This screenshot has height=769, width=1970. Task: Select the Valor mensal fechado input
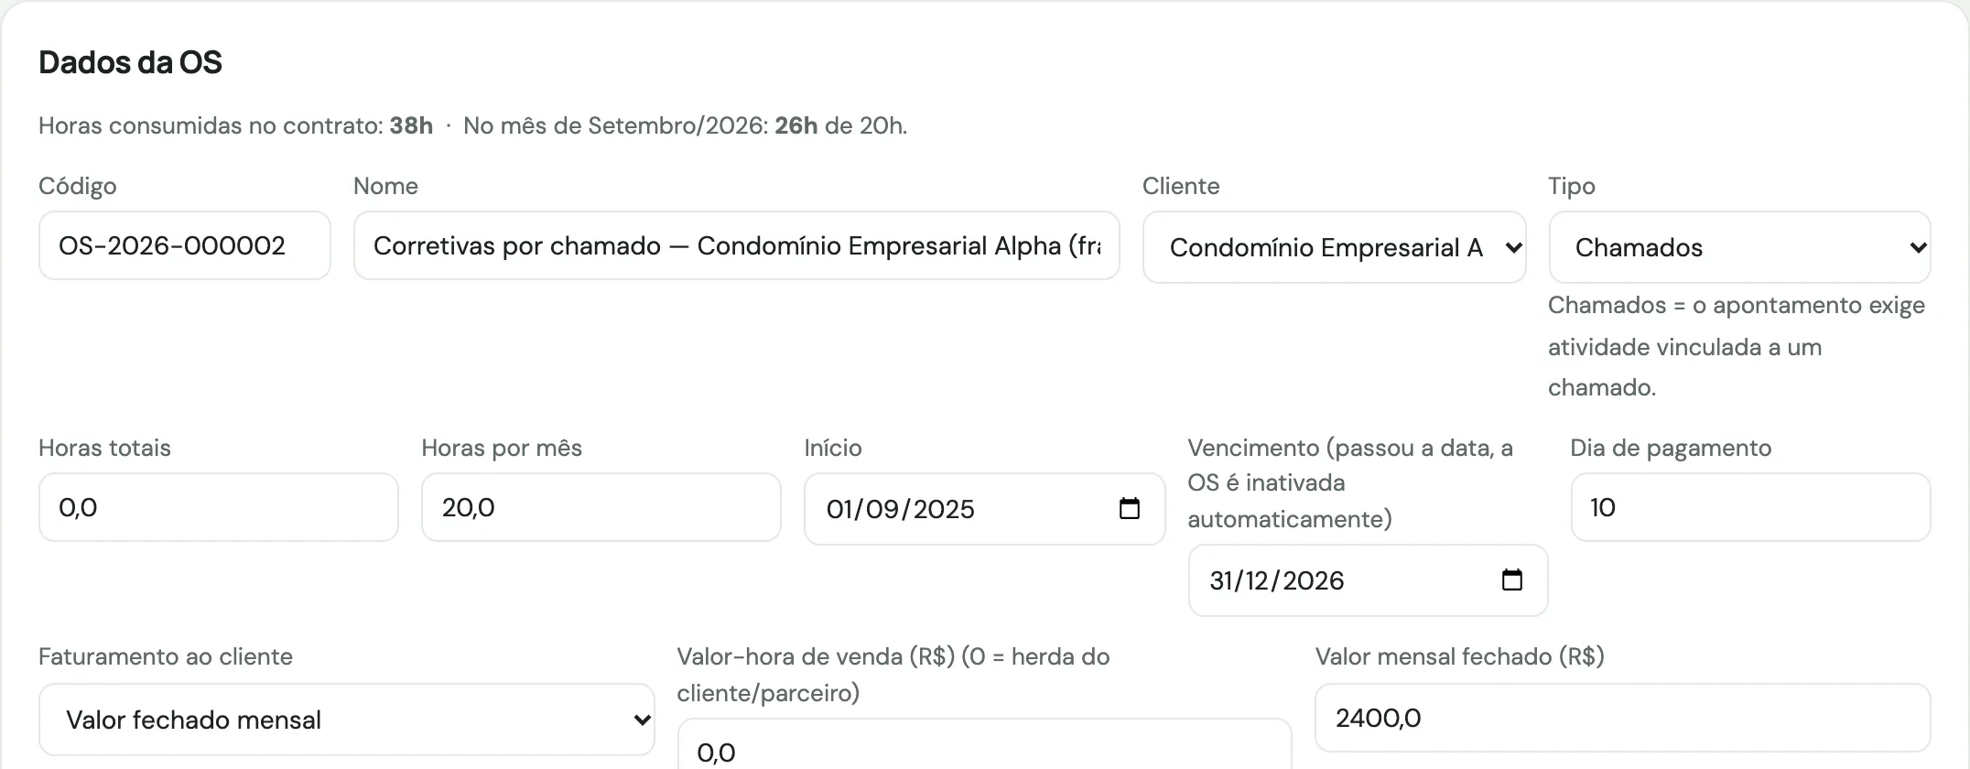[1622, 718]
